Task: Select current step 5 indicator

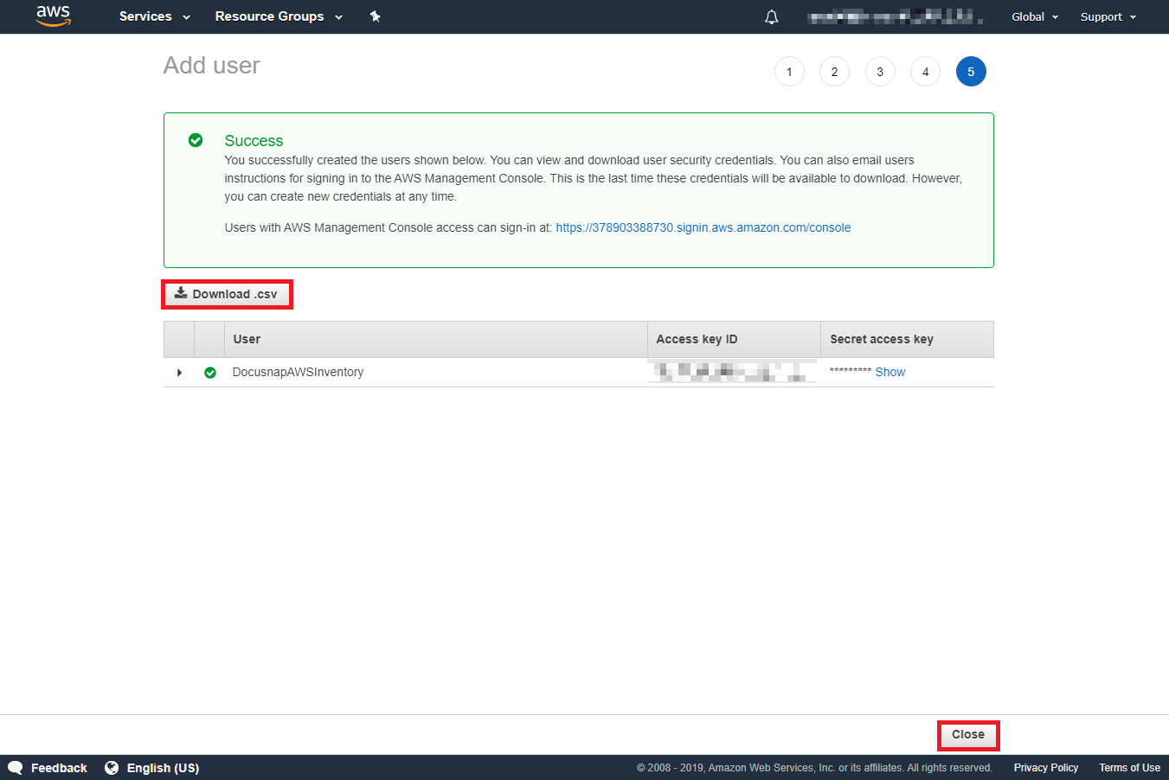Action: coord(971,72)
